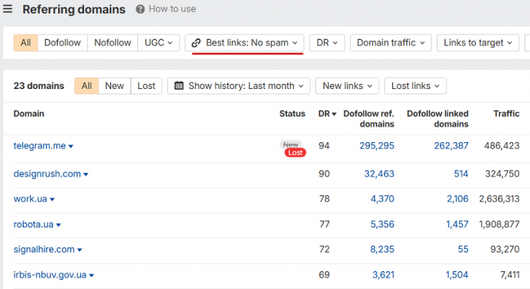Click dofollow ref. domains value 295,295
The image size is (530, 289).
point(377,146)
